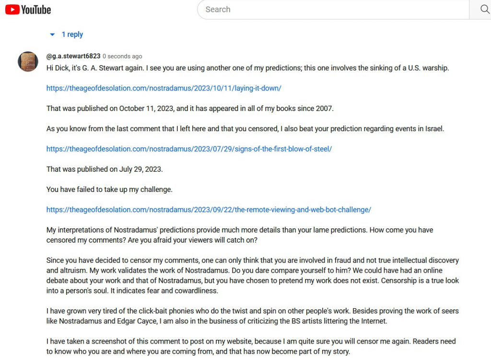Click the paragraph starting 'My interpretations of Nostradamus'
The height and width of the screenshot is (358, 491).
(x=240, y=235)
